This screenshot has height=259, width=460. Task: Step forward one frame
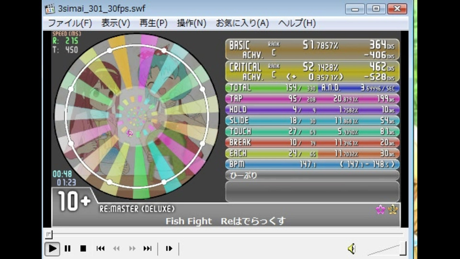pos(169,249)
